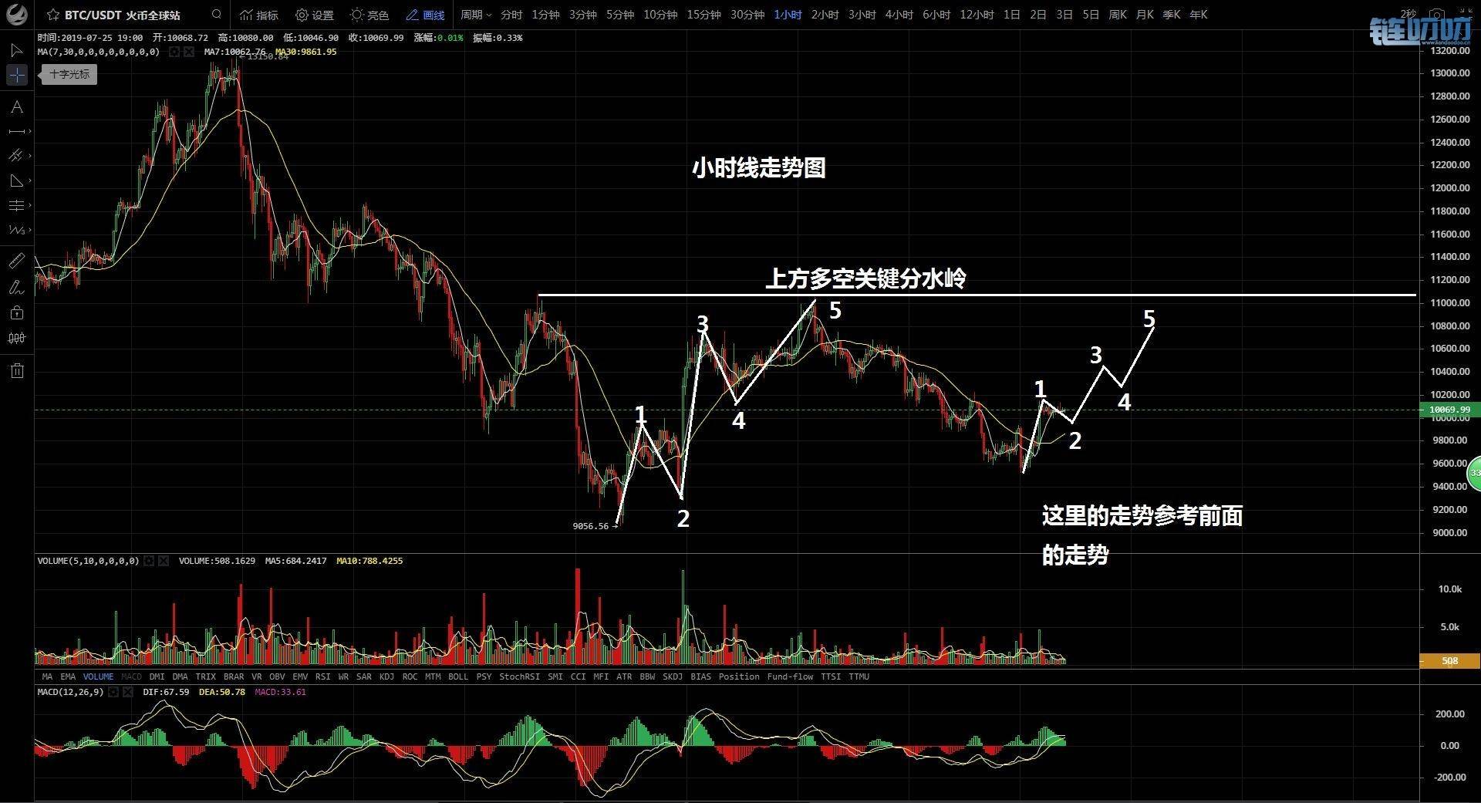Delete drawings with the trash icon

click(x=17, y=371)
